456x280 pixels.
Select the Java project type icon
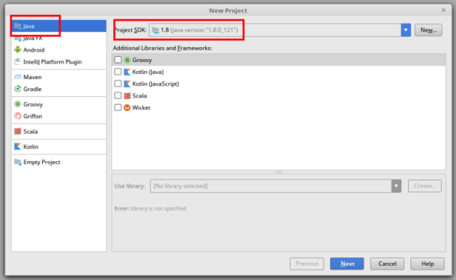click(18, 26)
